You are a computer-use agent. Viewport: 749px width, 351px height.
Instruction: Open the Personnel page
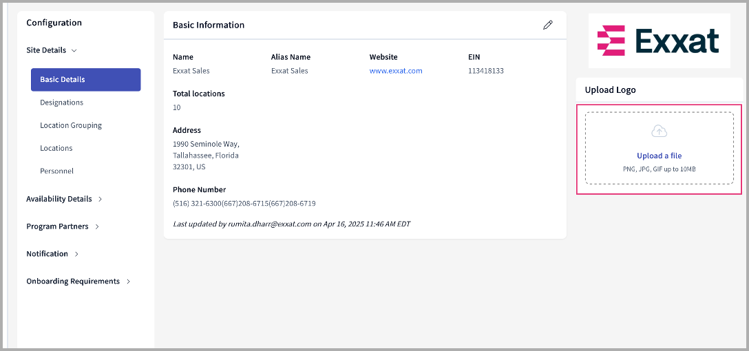point(56,171)
